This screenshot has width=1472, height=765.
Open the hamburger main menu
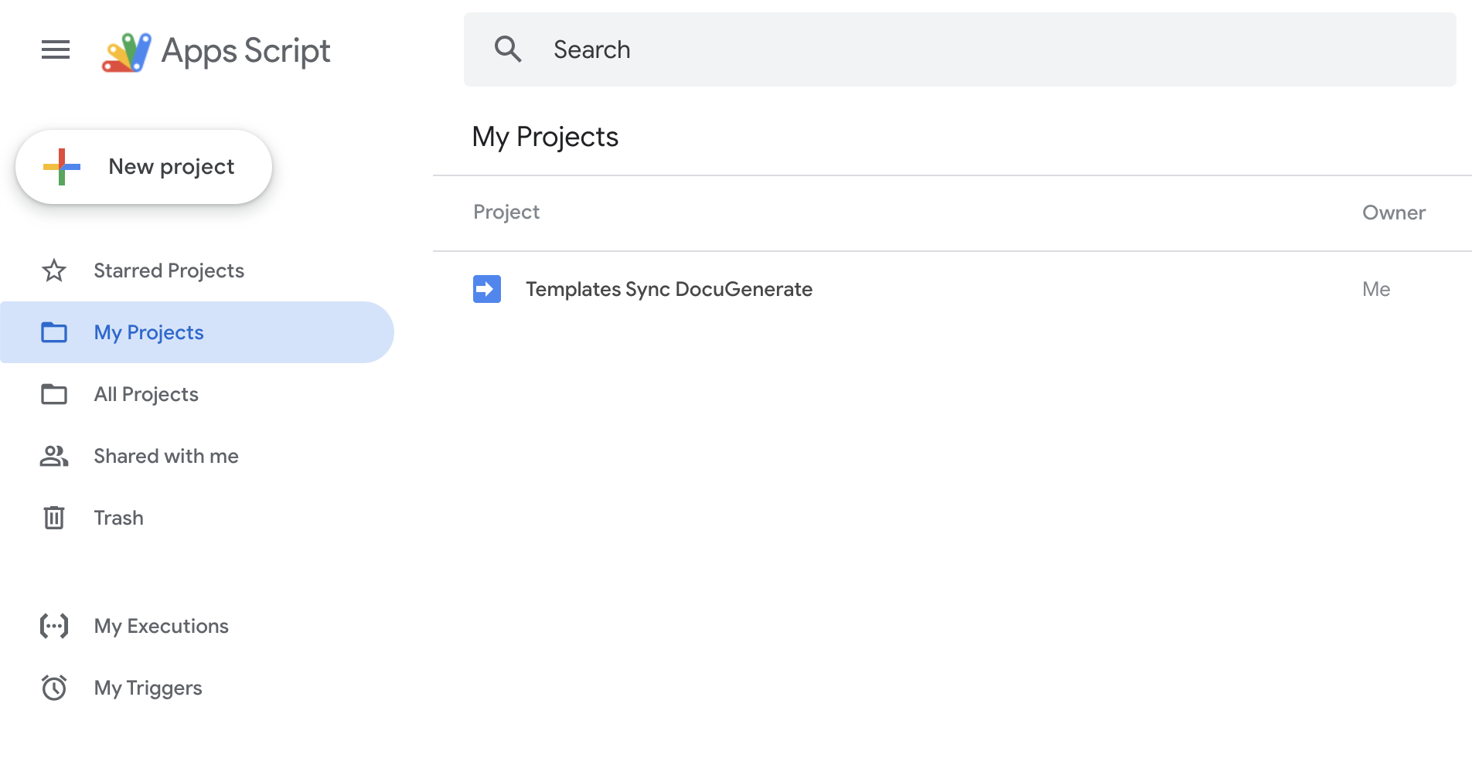click(56, 50)
